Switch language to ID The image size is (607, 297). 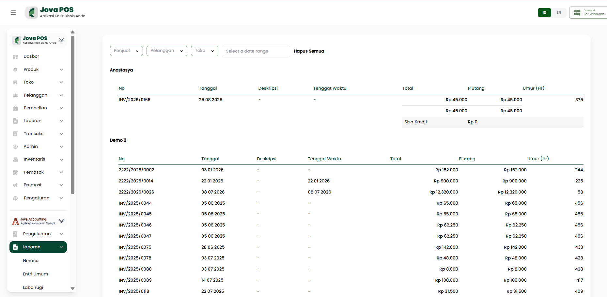pos(544,12)
